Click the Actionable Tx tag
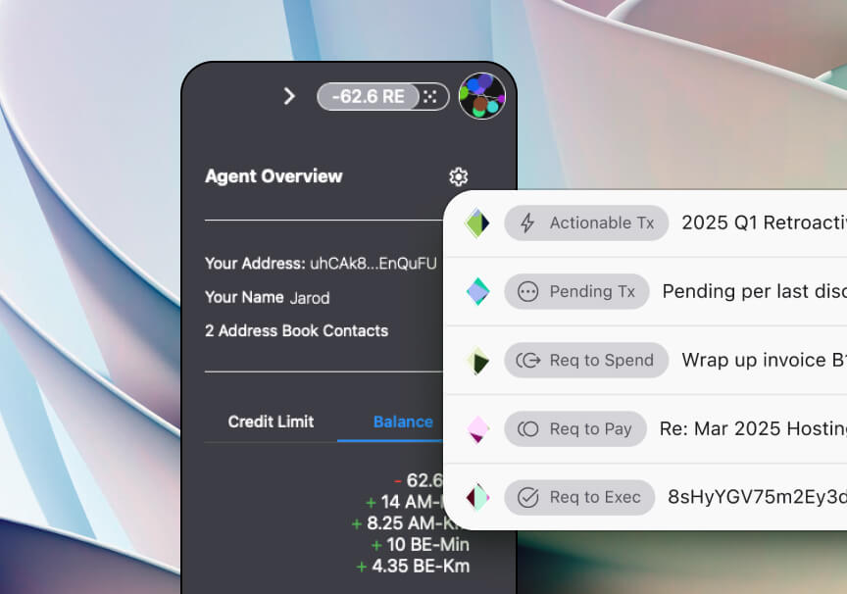 [x=586, y=223]
